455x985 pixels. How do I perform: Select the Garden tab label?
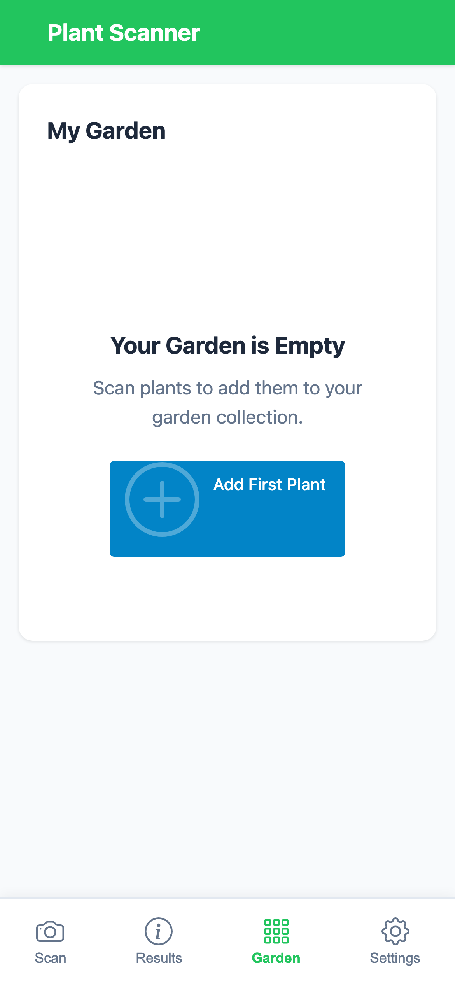[x=276, y=958]
